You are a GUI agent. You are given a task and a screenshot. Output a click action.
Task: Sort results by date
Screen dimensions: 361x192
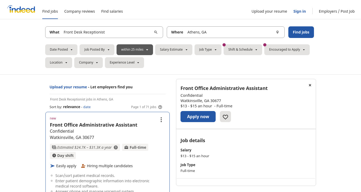tap(87, 107)
